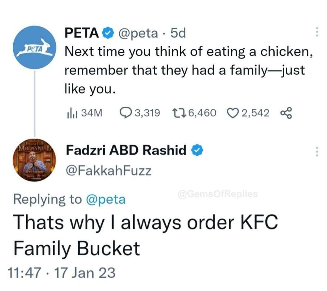Viewport: 327px width, 291px height.
Task: Click the PETA tweet body text
Action: pos(188,70)
